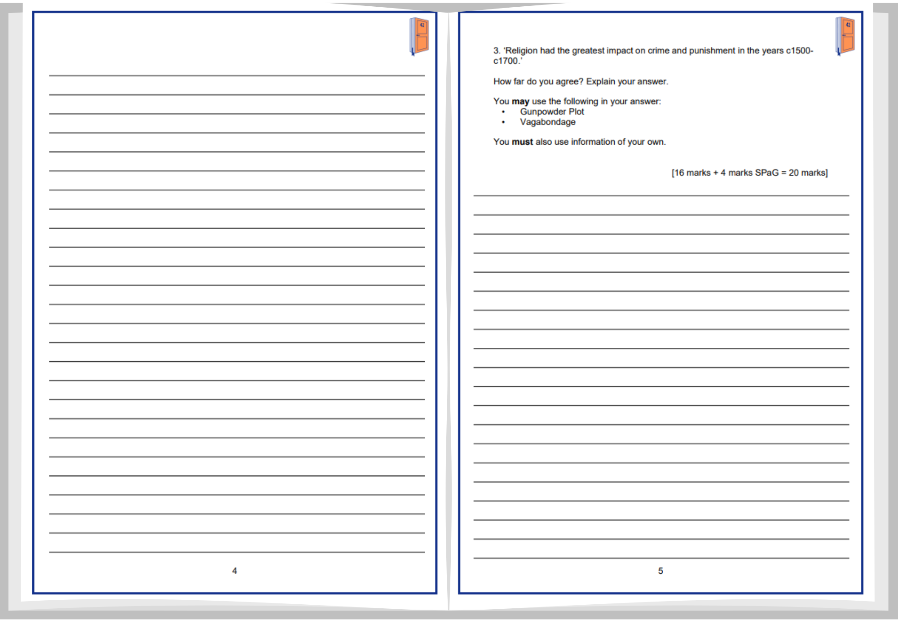Click the question 3 statement about religion

653,51
